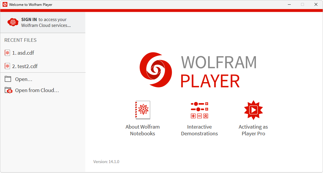This screenshot has width=323, height=173.
Task: Open Activating as Player Pro label
Action: click(253, 130)
